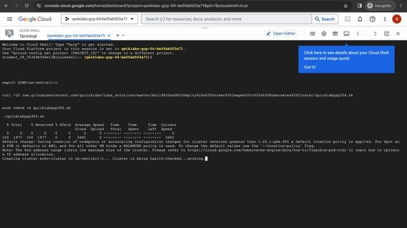
Task: Bookmark this page with the star icon
Action: tap(345, 6)
